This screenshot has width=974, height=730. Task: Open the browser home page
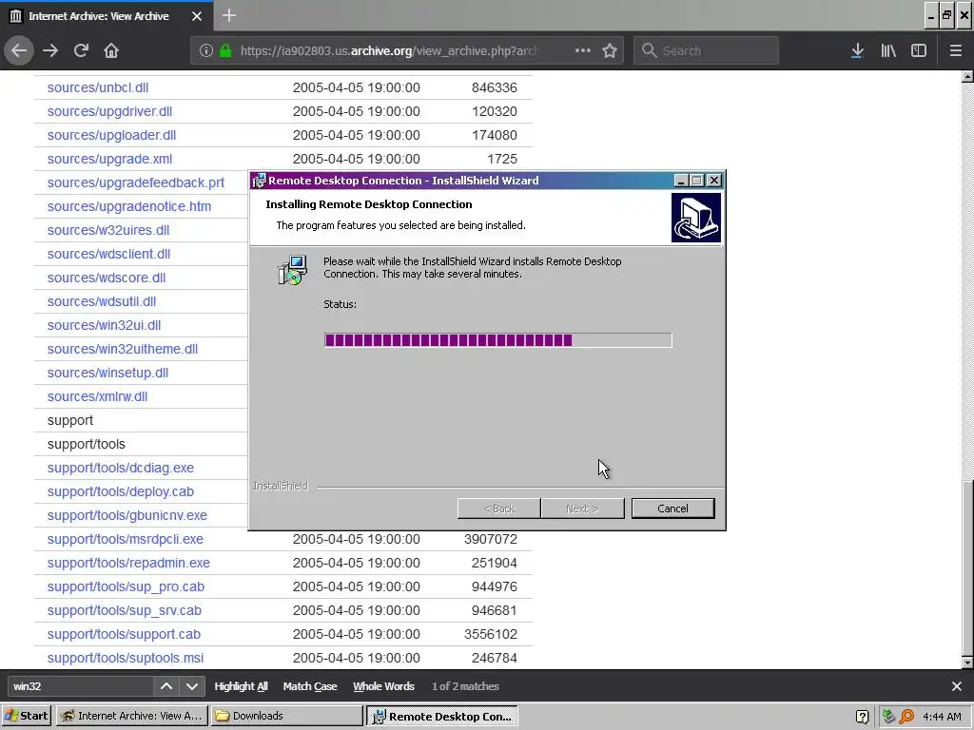click(x=111, y=51)
